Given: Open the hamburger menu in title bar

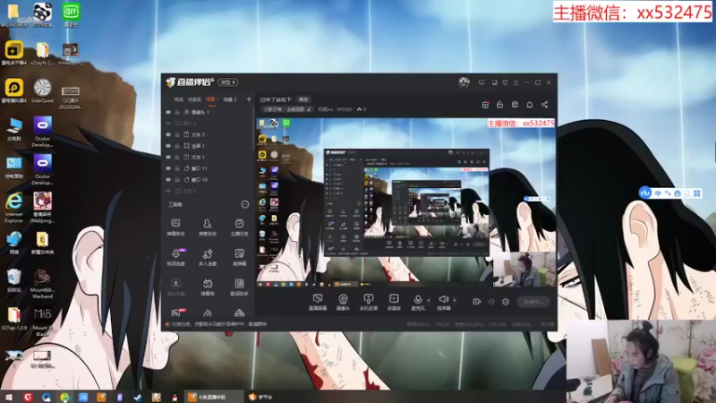Looking at the screenshot, I should coord(516,82).
